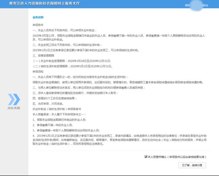Click the 业务说明 section heading

click(38, 17)
